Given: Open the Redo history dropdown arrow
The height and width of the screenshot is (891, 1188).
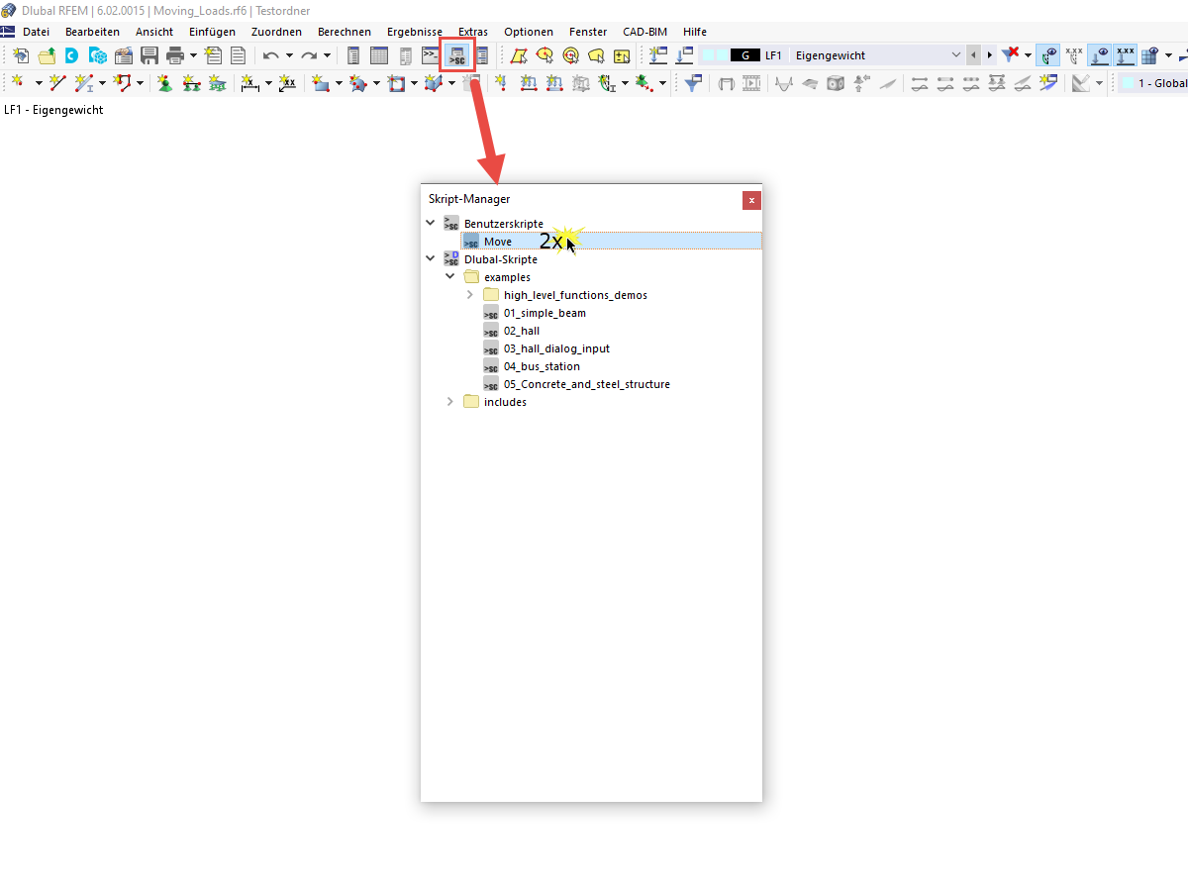Looking at the screenshot, I should (x=327, y=55).
